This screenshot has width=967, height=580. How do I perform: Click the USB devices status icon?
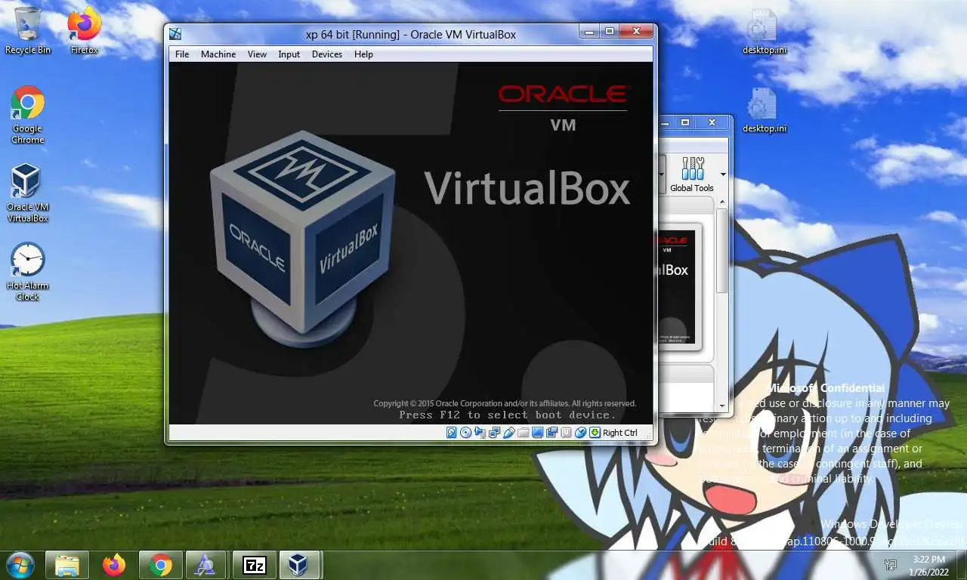509,433
